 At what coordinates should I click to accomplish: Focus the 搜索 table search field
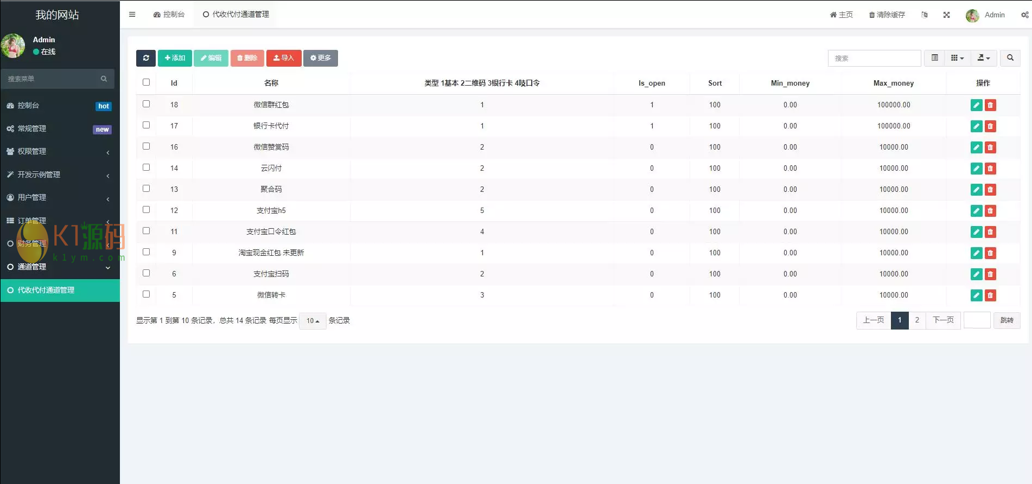click(874, 58)
